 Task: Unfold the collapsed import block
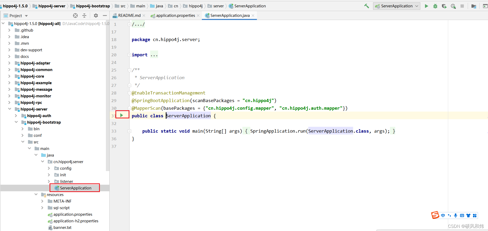coord(129,55)
